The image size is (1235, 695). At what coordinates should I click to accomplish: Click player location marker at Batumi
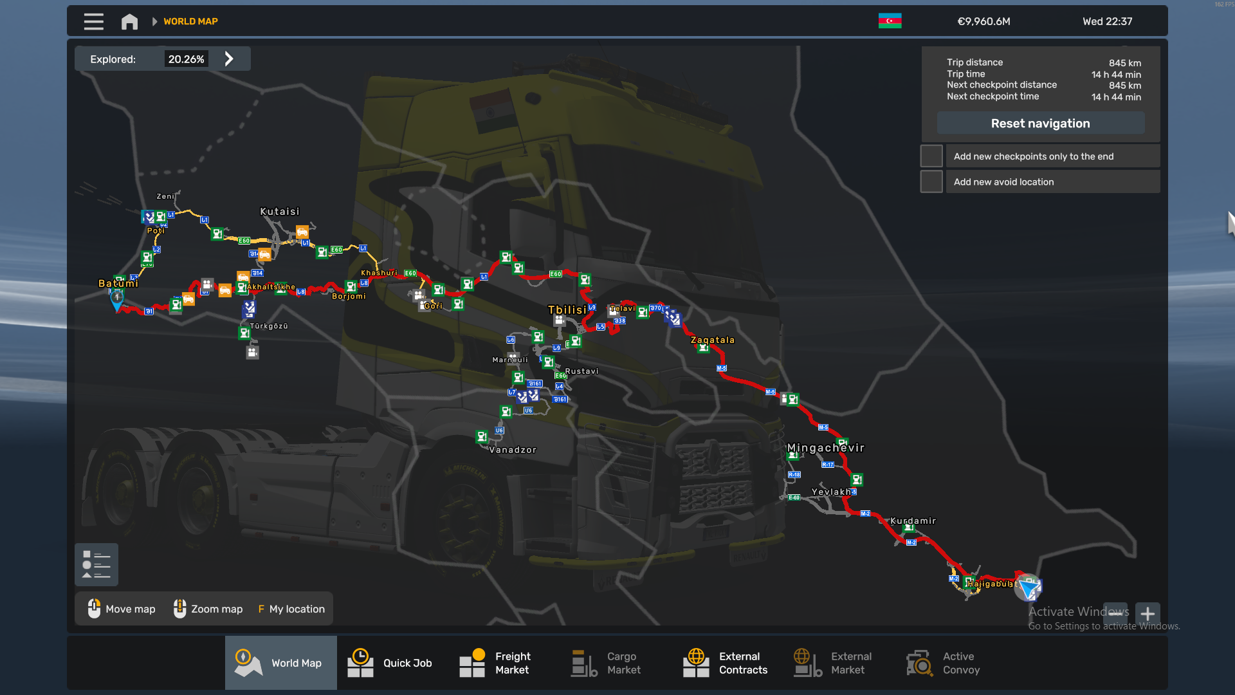tap(116, 299)
